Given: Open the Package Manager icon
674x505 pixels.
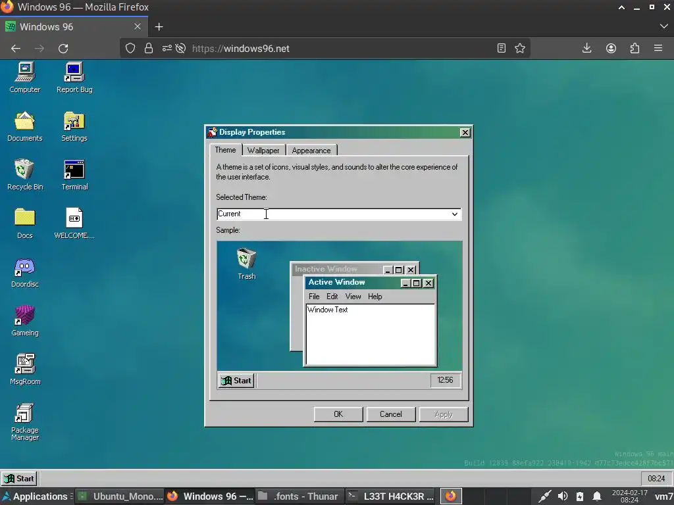Looking at the screenshot, I should tap(25, 421).
